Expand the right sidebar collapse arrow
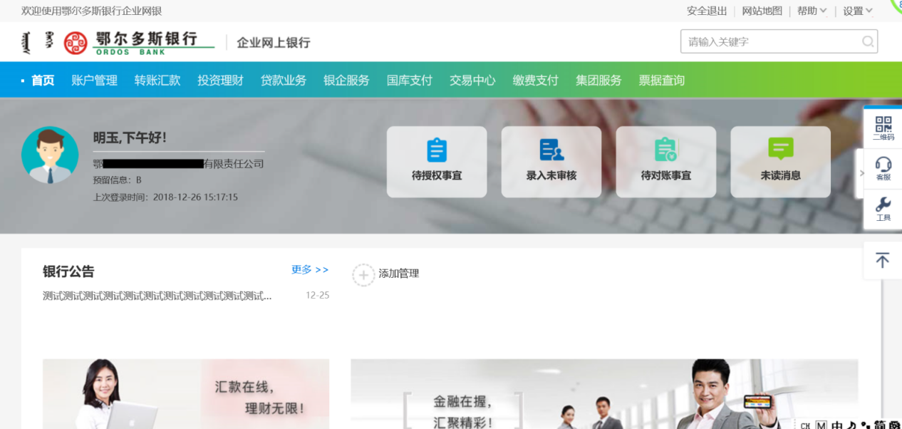Screen dimensions: 902x429 click(861, 173)
